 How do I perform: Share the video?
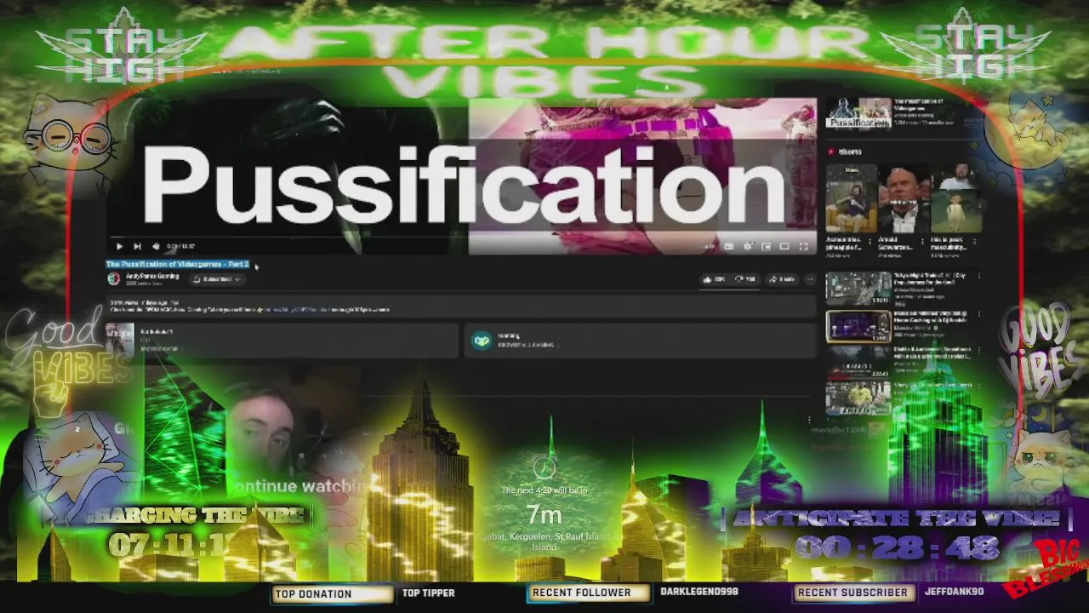point(782,279)
